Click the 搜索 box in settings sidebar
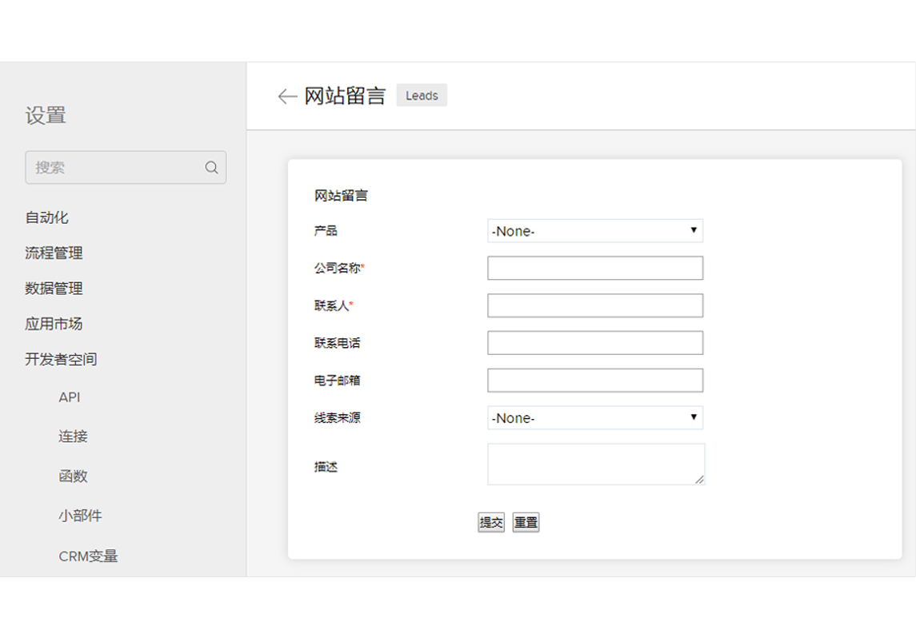 pyautogui.click(x=116, y=168)
